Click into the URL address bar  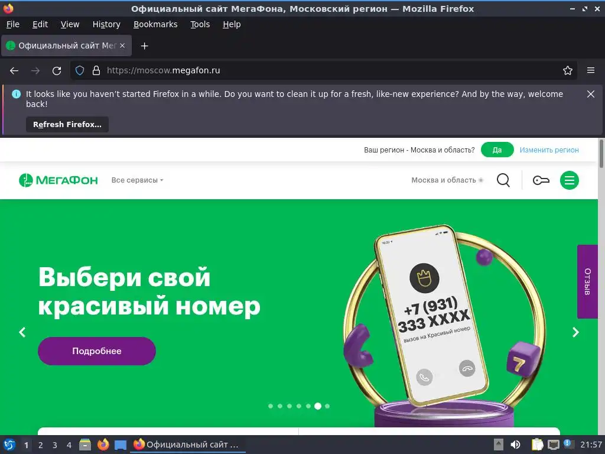tap(324, 70)
